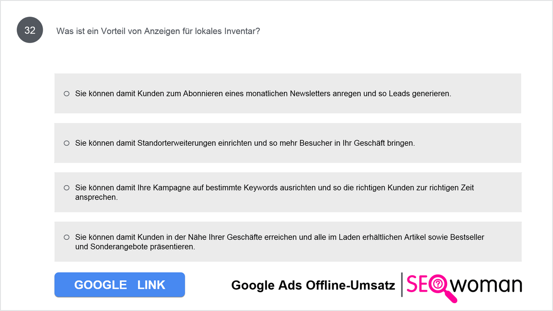This screenshot has width=553, height=311.
Task: Open the GOOGLE LINK button
Action: (120, 285)
